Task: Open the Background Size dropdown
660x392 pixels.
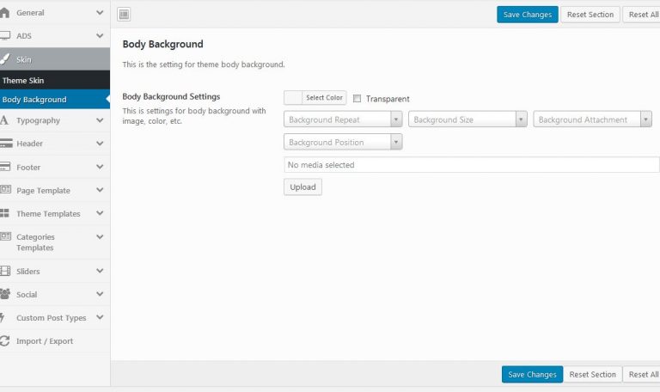Action: (x=467, y=119)
